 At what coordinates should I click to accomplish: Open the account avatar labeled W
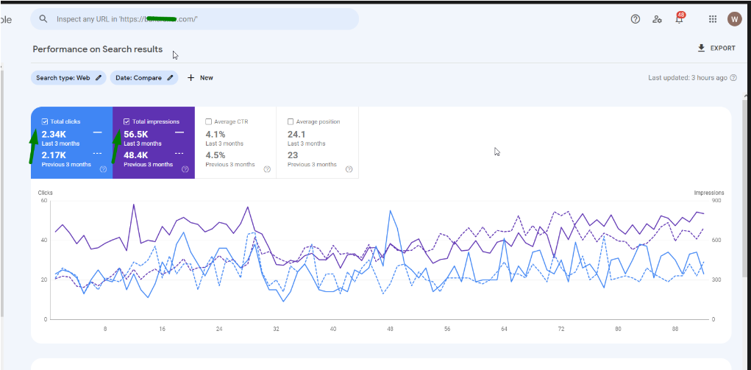(734, 19)
